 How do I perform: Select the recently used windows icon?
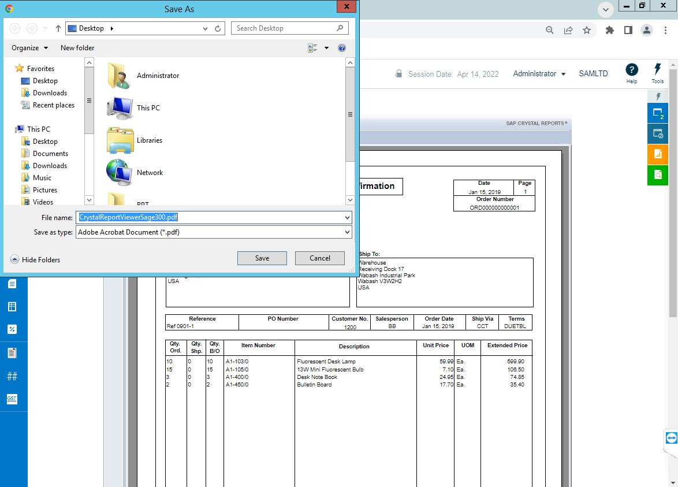pyautogui.click(x=657, y=133)
